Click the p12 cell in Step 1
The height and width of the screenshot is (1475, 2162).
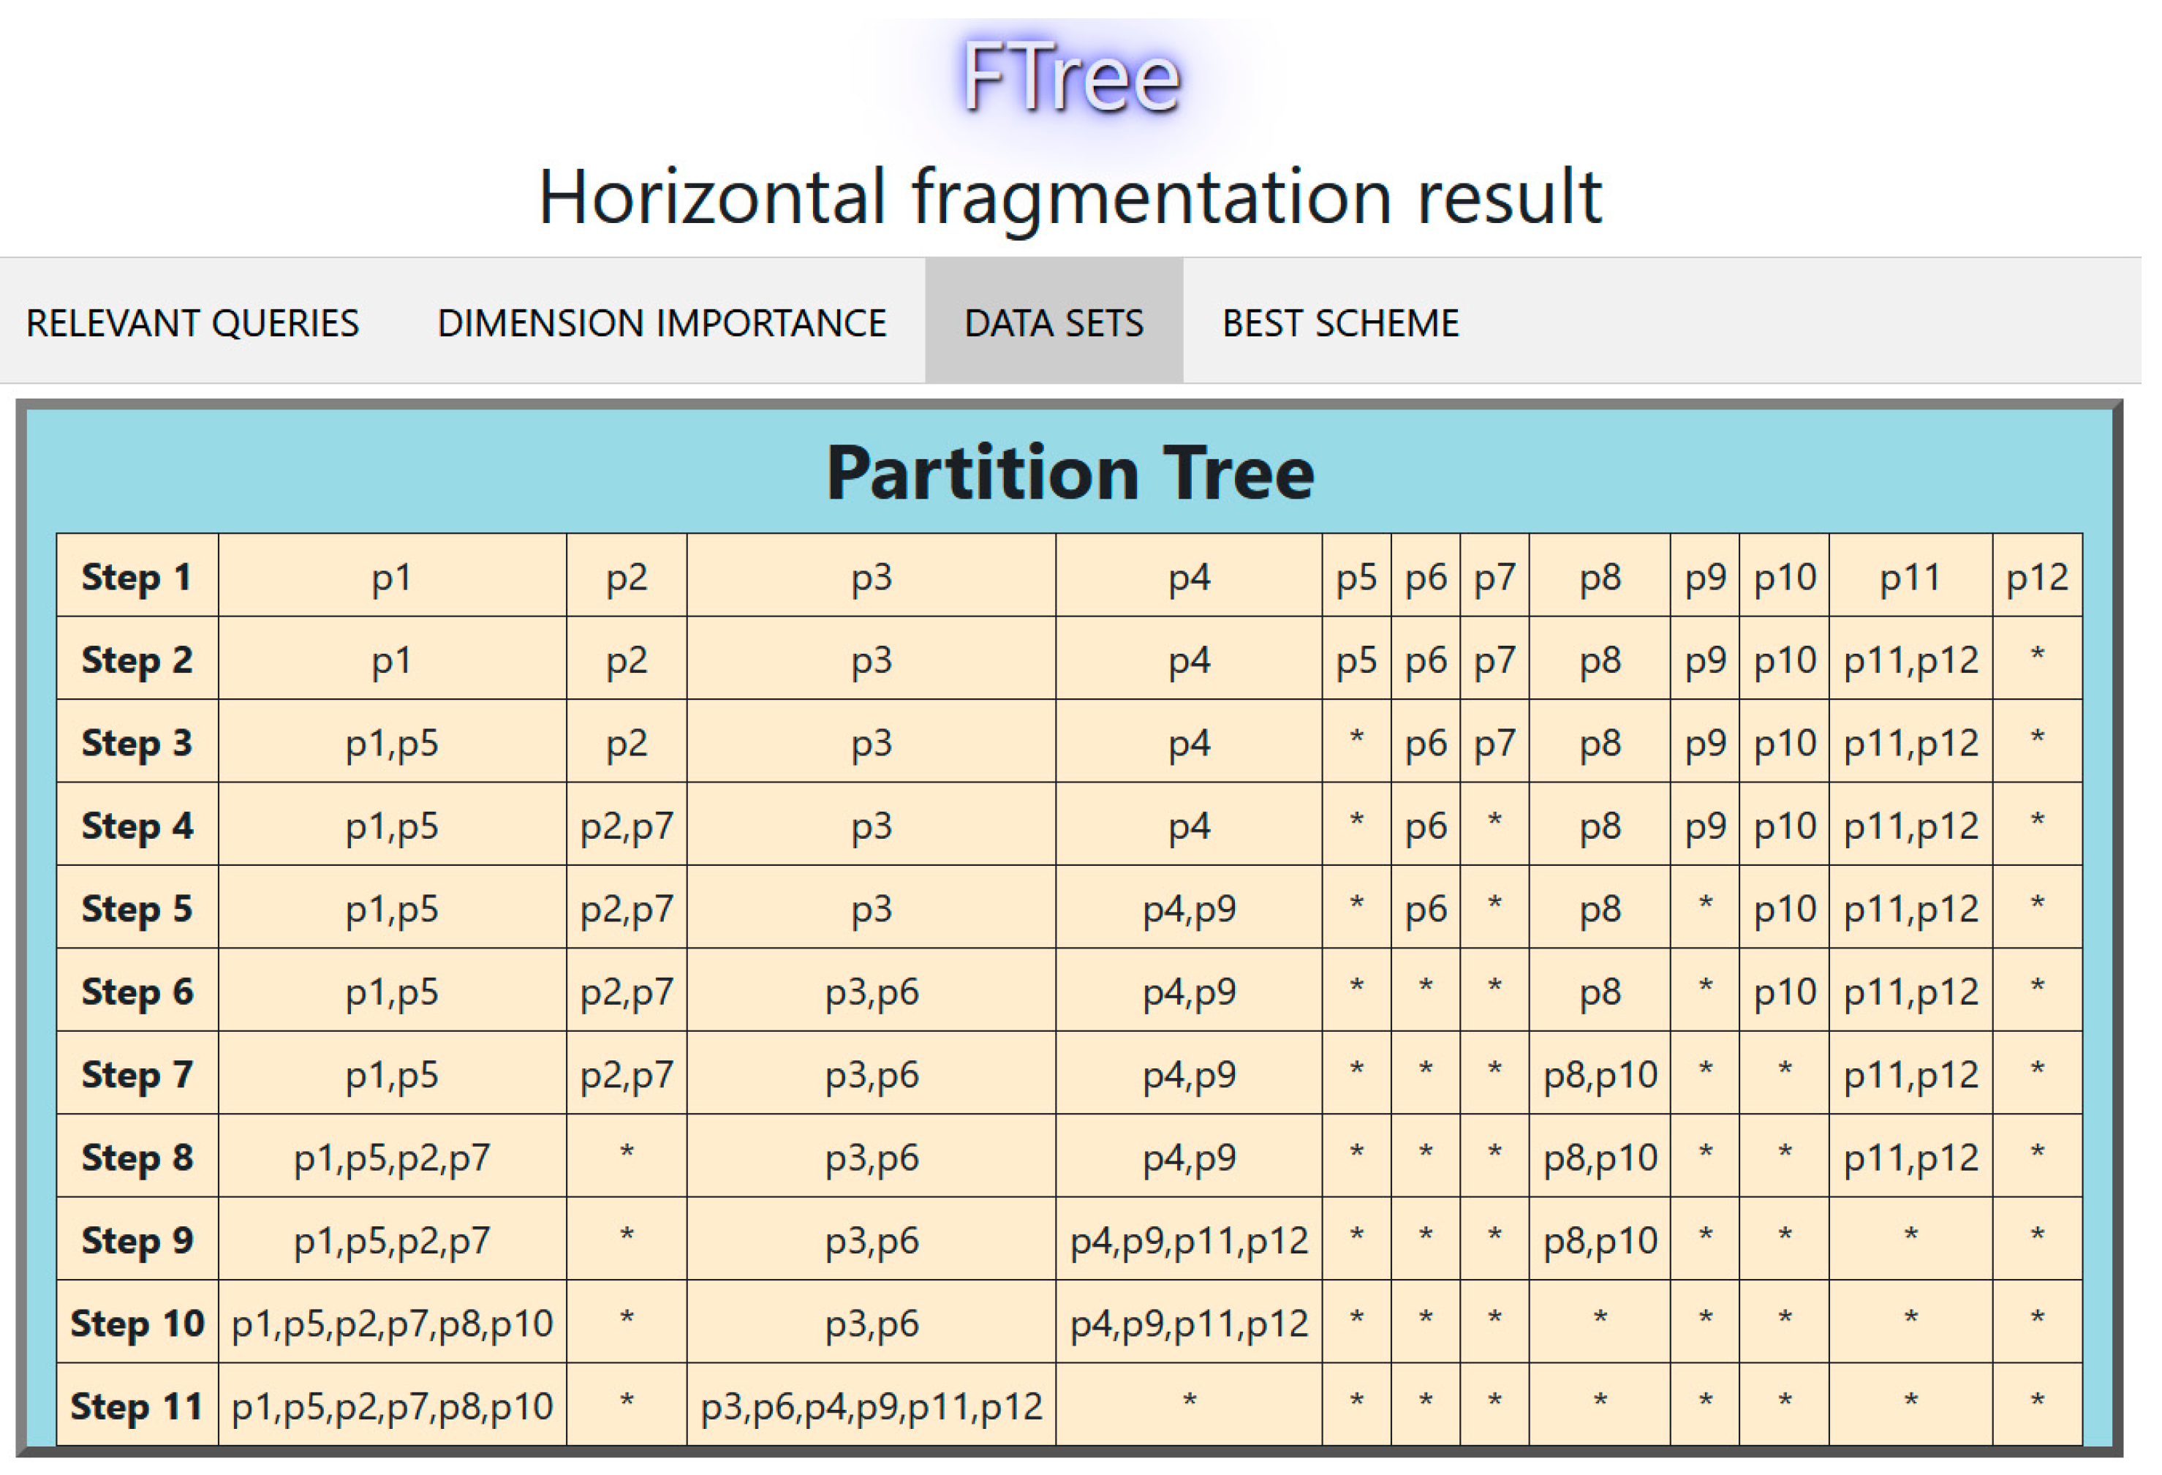coord(2038,578)
